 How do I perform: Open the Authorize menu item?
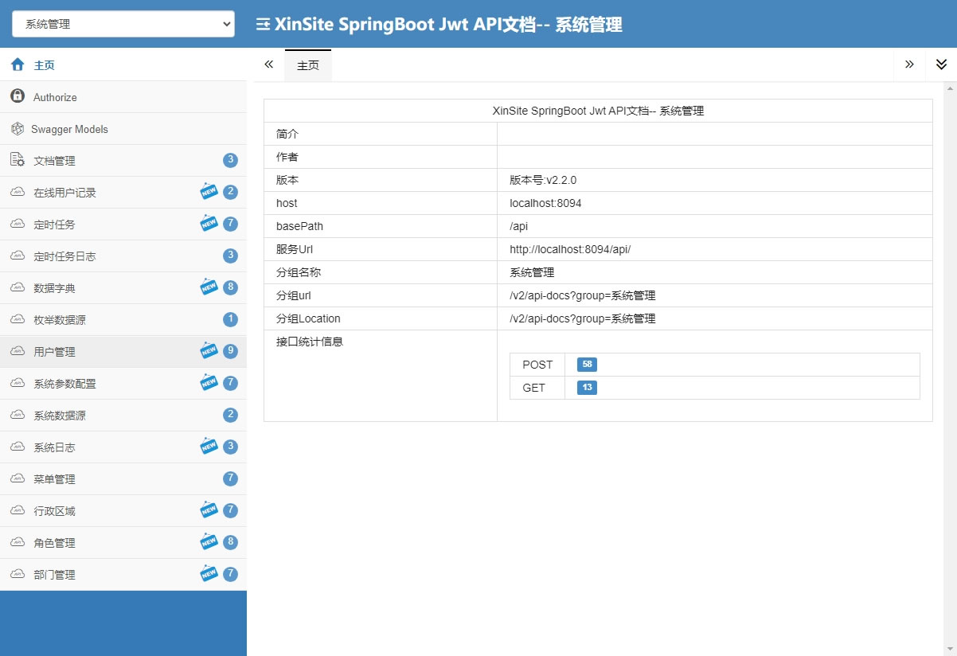[123, 96]
